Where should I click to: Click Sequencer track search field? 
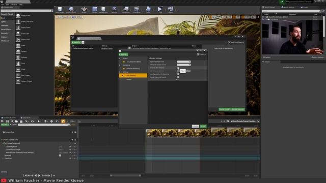click(44, 125)
